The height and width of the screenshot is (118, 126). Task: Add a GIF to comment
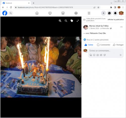pos(101,55)
